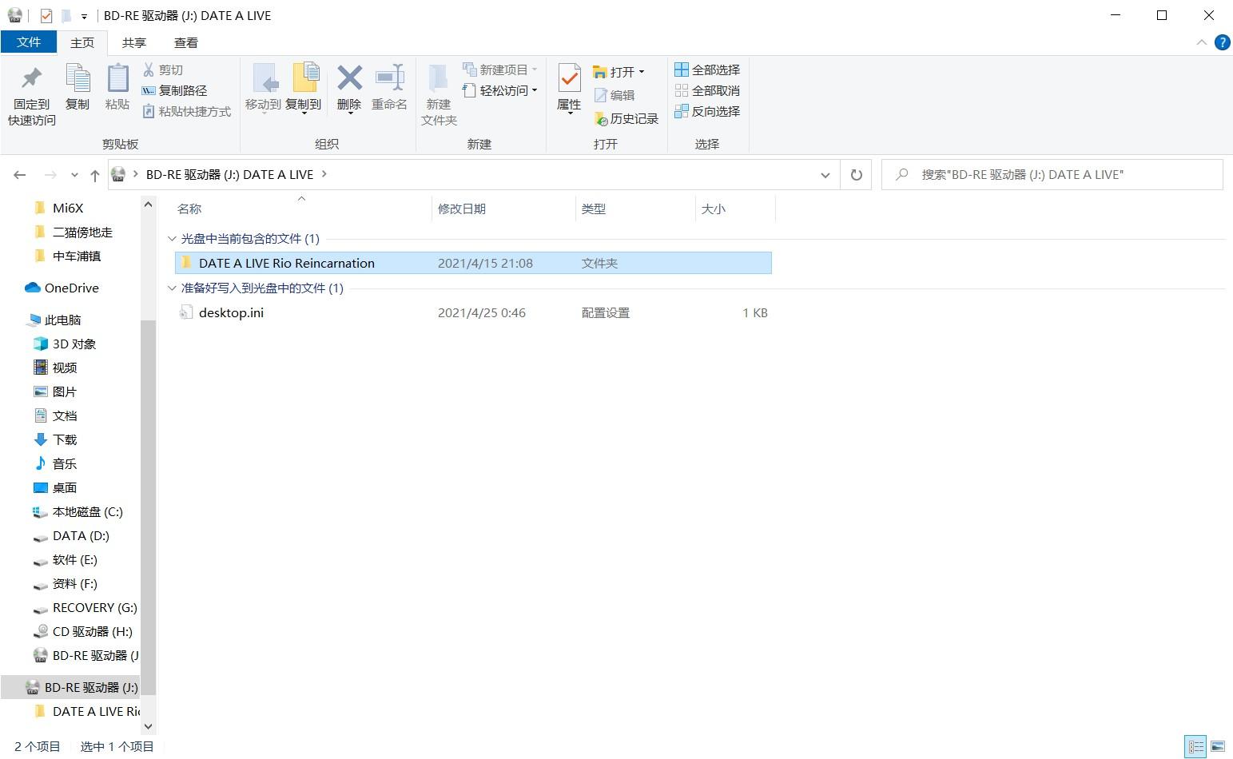
Task: Open the 打开 (Open) dropdown arrow
Action: tap(641, 72)
